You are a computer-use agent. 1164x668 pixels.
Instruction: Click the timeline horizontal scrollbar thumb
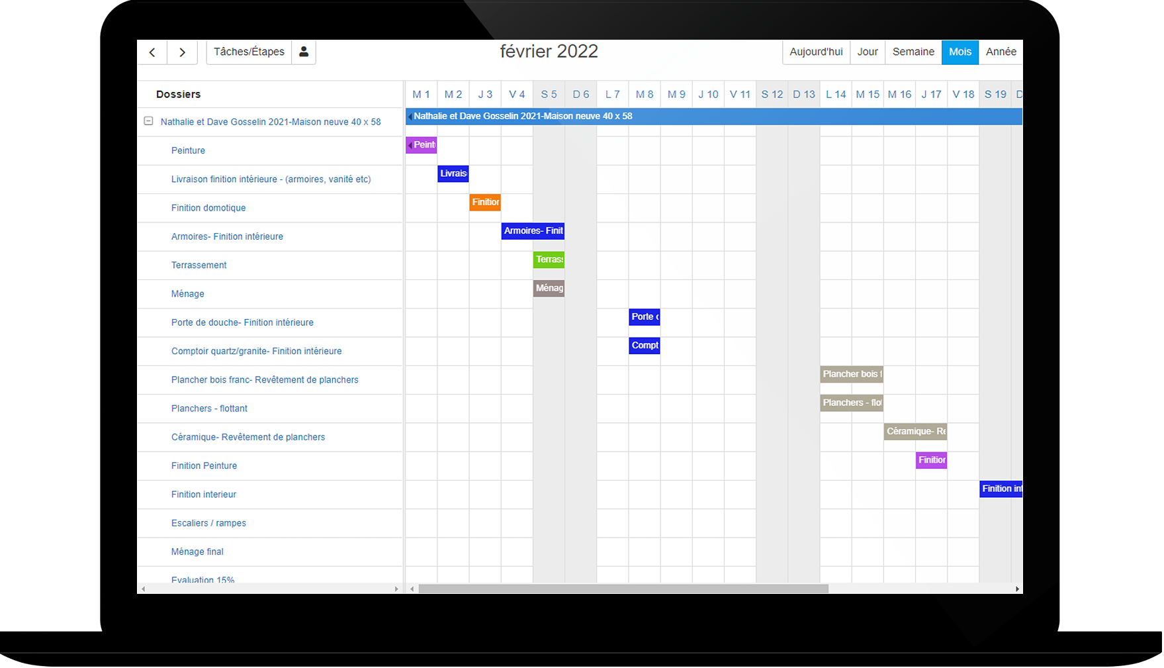tap(623, 589)
